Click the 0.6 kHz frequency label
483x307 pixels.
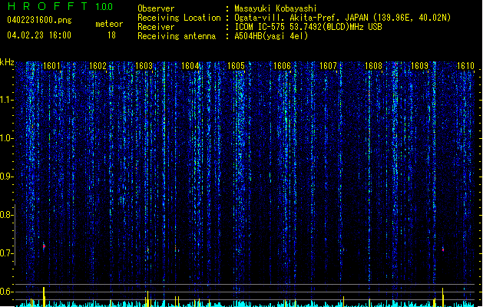point(7,292)
